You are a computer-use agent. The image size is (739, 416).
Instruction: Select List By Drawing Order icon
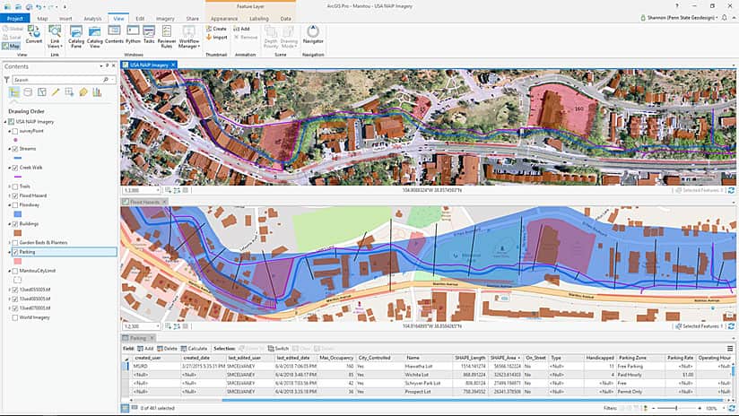tap(14, 92)
